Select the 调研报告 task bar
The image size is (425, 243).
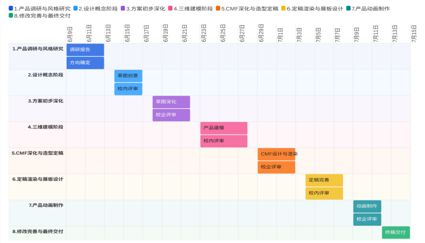coord(85,49)
